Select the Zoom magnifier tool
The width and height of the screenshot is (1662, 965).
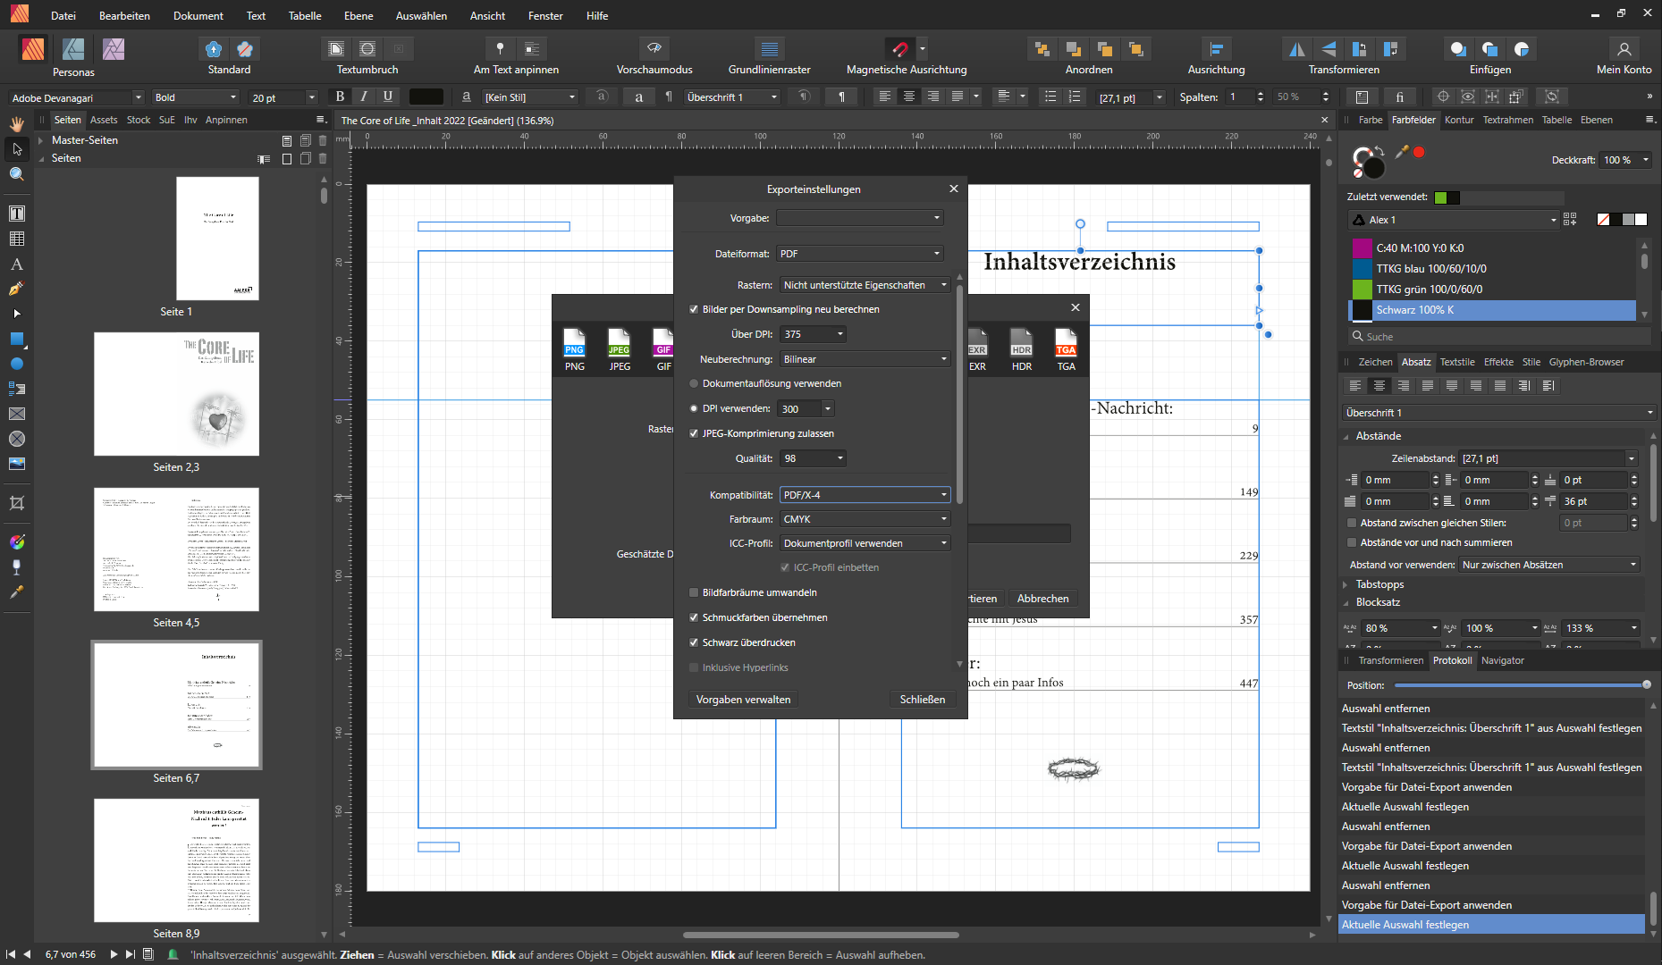coord(17,174)
